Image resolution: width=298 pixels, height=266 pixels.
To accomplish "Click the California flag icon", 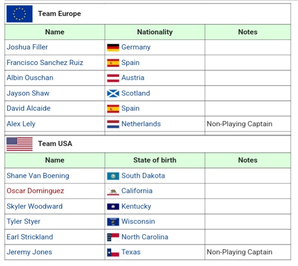I will click(113, 191).
